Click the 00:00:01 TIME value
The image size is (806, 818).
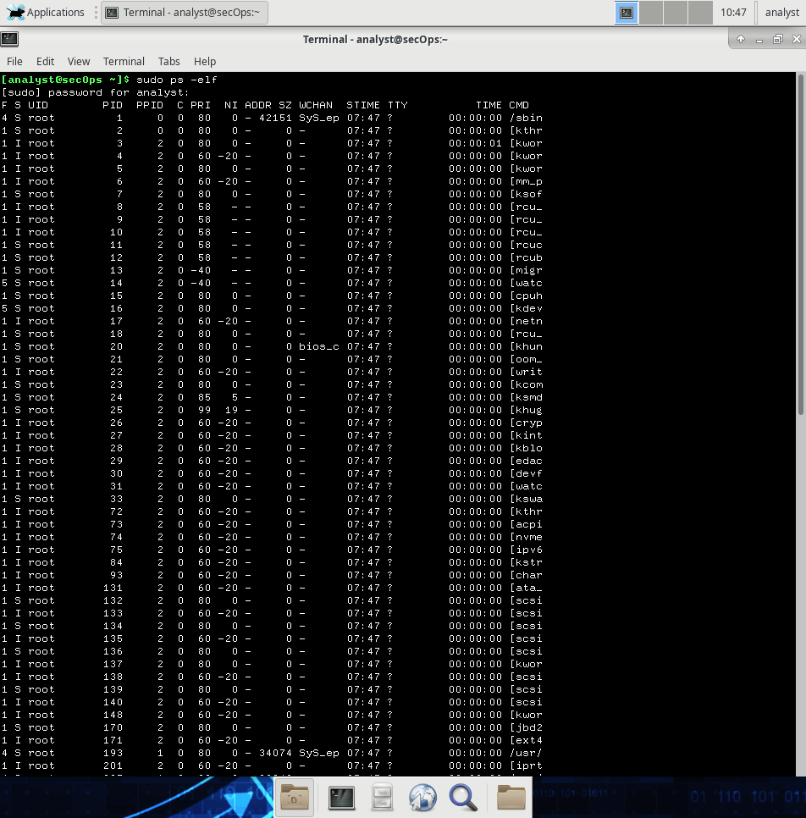click(x=475, y=143)
